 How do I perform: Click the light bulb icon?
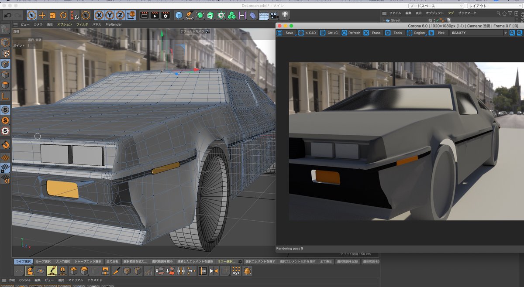click(x=285, y=15)
